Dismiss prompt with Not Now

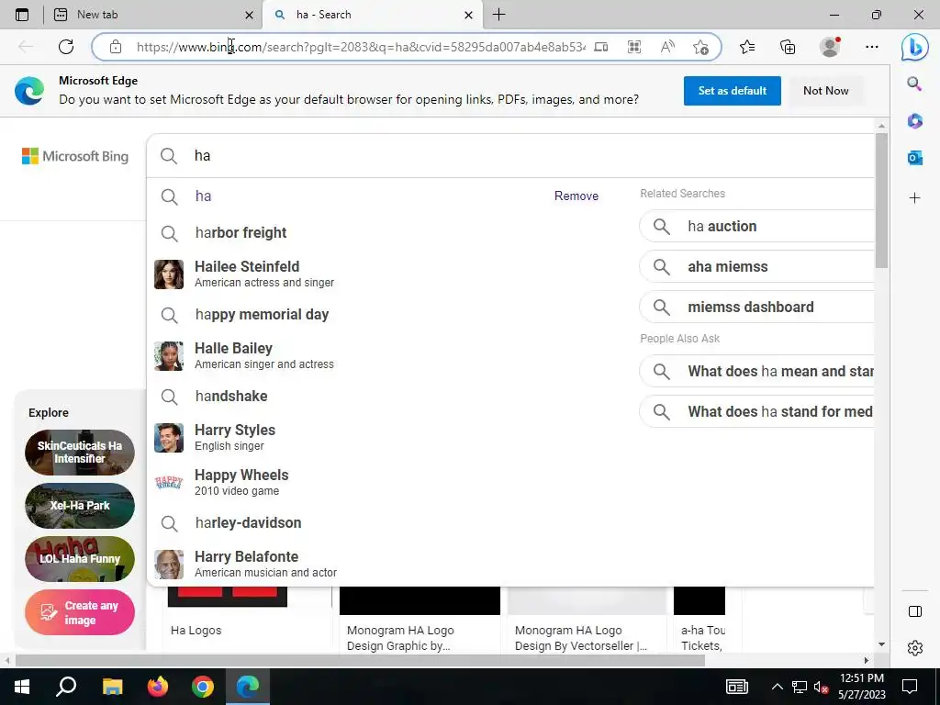(x=825, y=91)
